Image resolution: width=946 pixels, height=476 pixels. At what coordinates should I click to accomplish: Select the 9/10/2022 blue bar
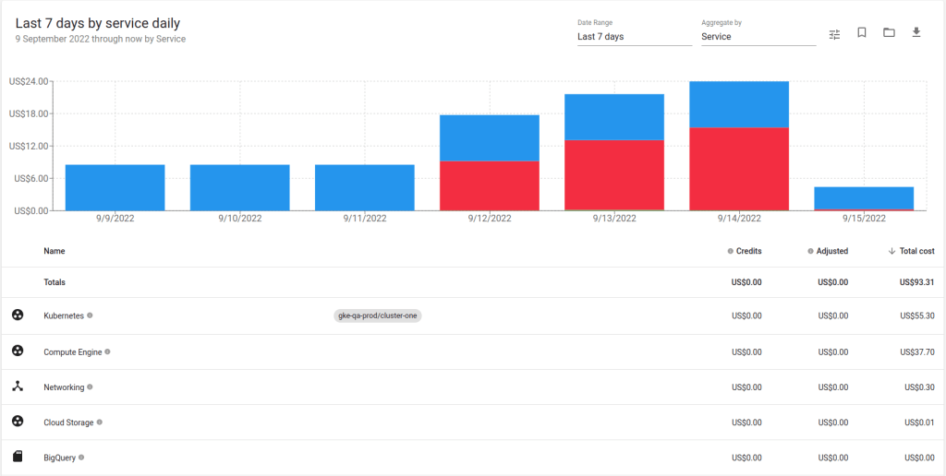tap(239, 187)
